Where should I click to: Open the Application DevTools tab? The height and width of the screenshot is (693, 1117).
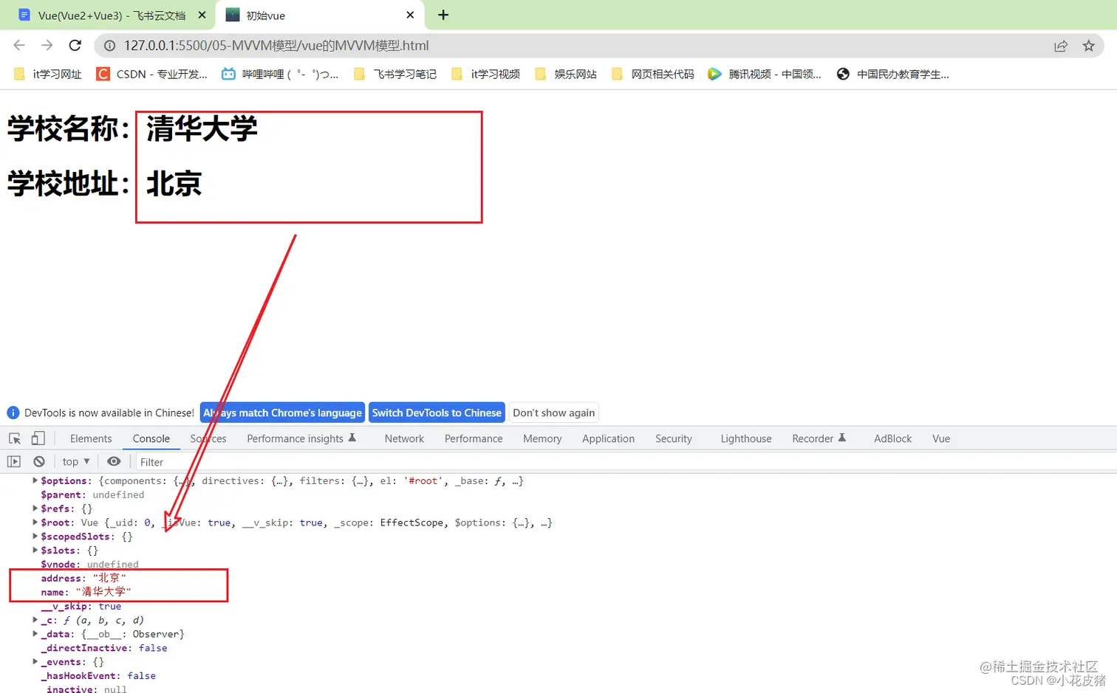click(x=608, y=438)
